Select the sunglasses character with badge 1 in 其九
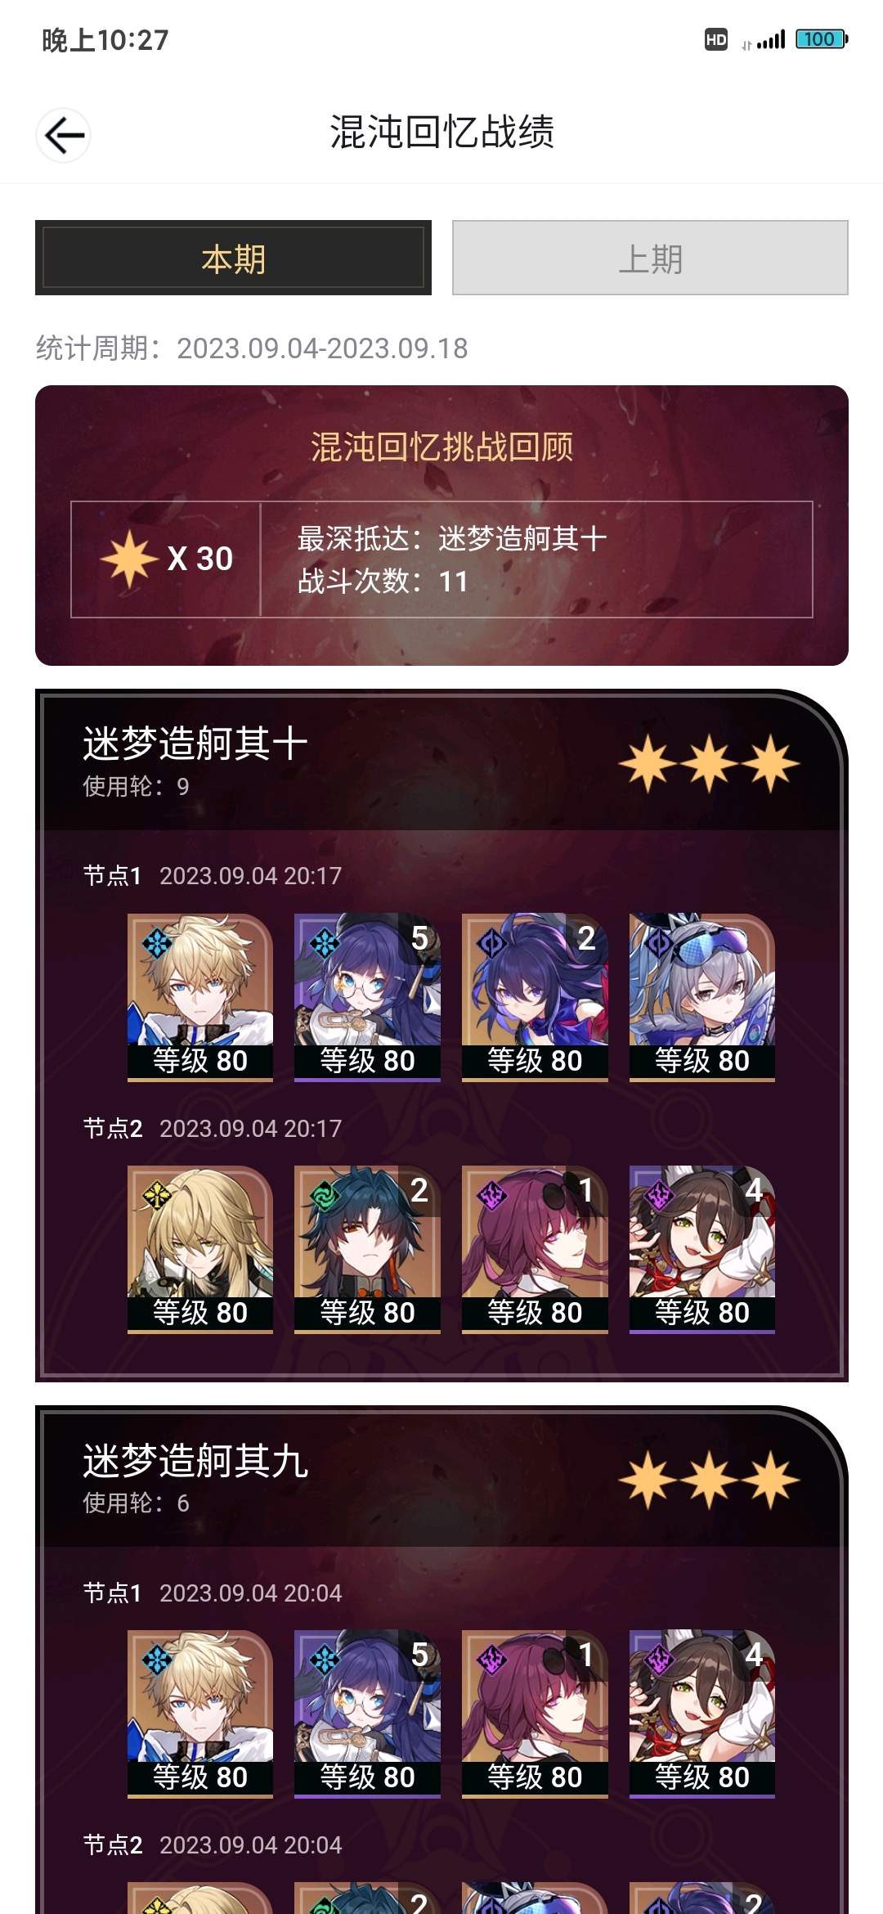 (x=535, y=1714)
